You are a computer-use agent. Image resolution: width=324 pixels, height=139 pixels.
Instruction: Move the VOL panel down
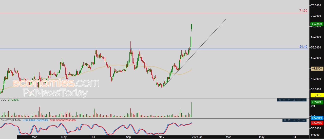pos(294,100)
